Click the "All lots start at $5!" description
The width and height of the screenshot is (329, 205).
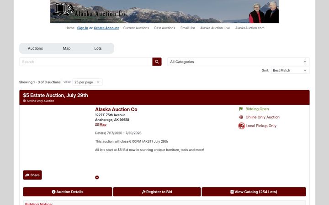click(149, 150)
